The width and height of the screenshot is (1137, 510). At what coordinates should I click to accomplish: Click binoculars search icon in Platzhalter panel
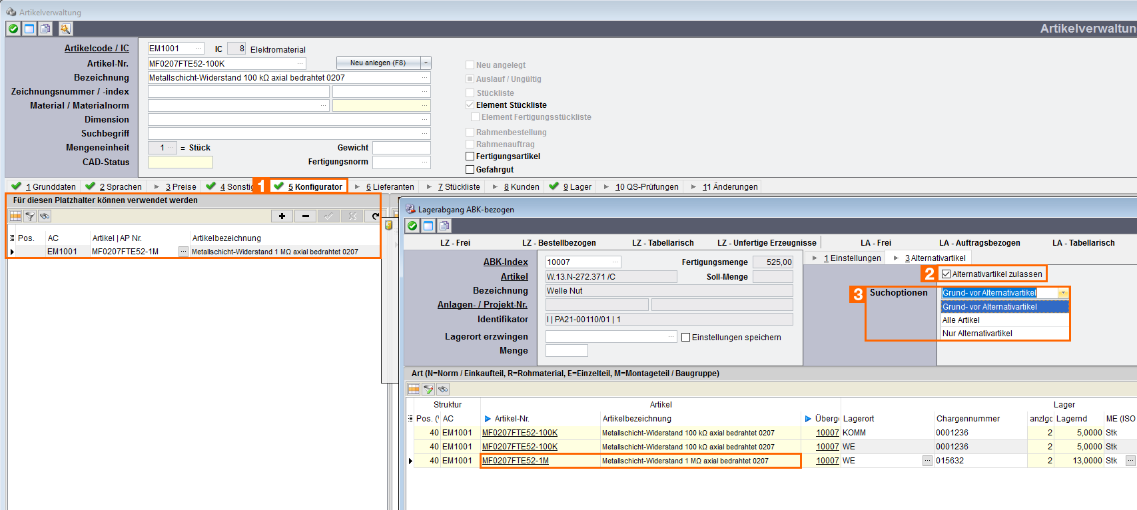(45, 216)
